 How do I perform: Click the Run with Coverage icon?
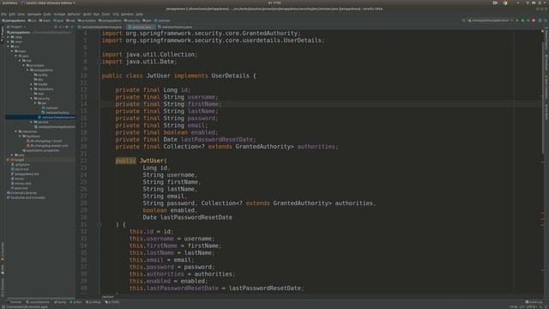pos(528,21)
